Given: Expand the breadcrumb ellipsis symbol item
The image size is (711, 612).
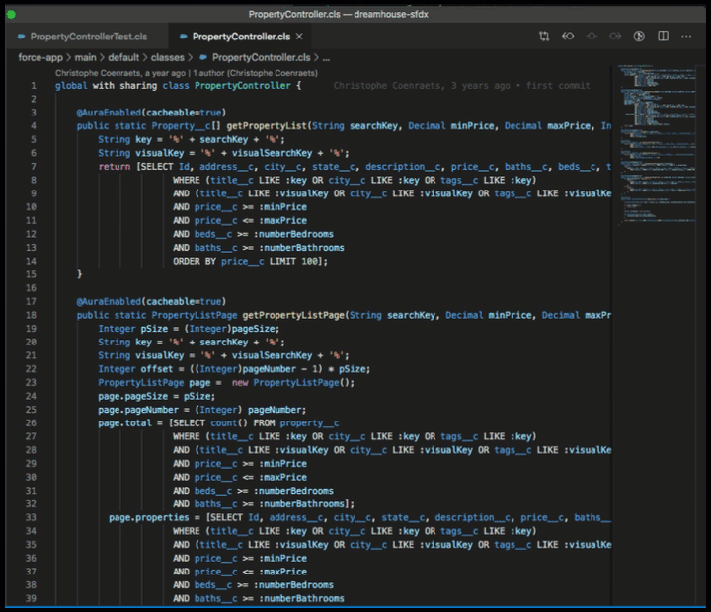Looking at the screenshot, I should pos(326,58).
